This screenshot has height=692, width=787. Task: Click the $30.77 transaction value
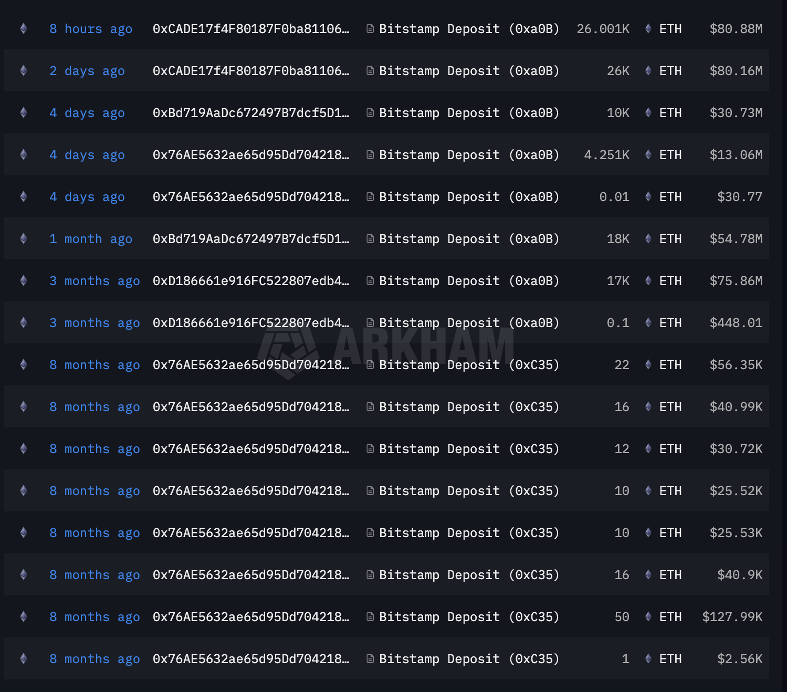pyautogui.click(x=740, y=197)
